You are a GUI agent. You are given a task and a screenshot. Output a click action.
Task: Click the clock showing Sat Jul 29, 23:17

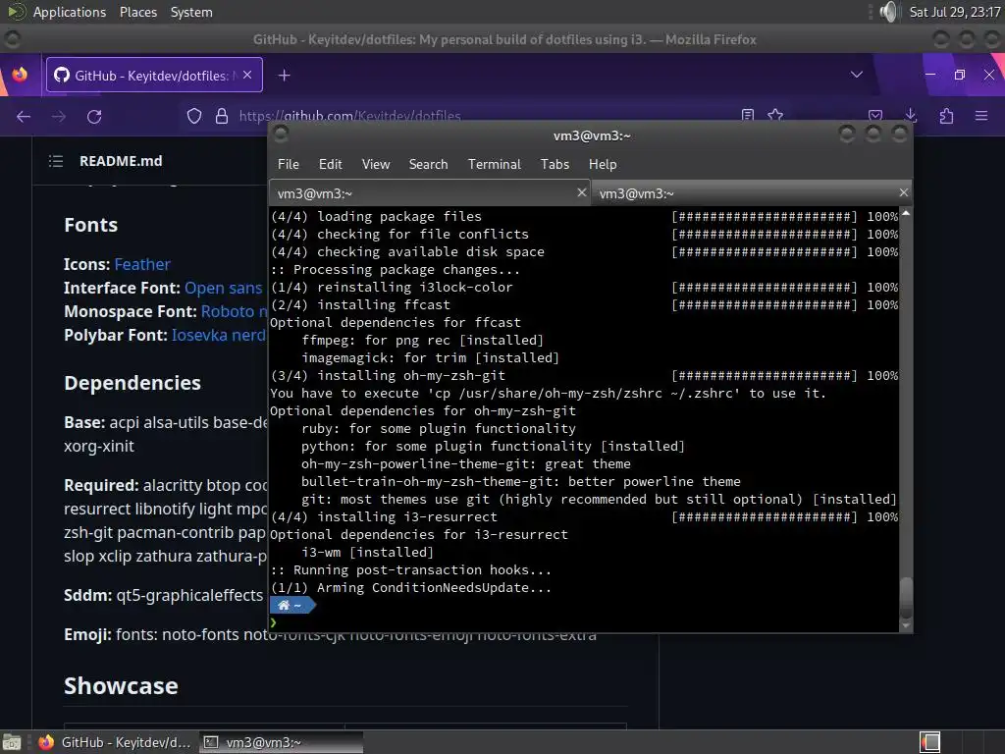pyautogui.click(x=954, y=12)
